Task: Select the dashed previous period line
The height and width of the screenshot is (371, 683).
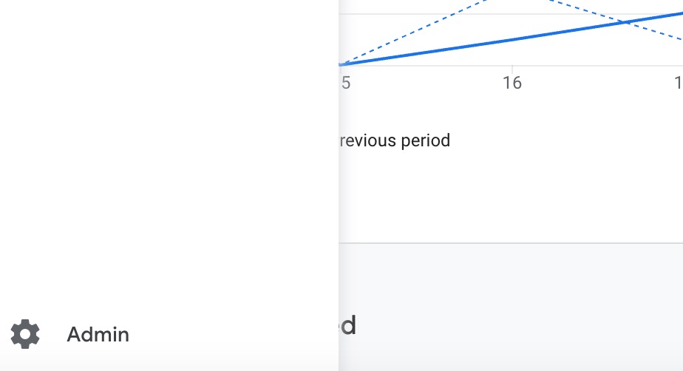Action: (x=414, y=33)
